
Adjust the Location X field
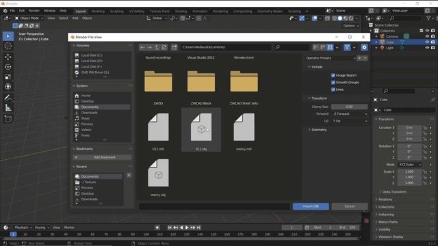click(409, 128)
